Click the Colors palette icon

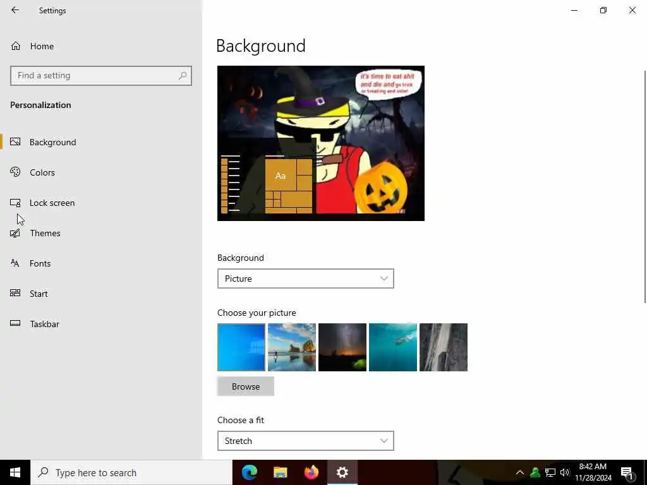[x=15, y=172]
